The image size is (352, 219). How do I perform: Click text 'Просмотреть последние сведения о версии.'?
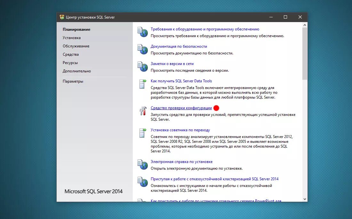point(190,70)
